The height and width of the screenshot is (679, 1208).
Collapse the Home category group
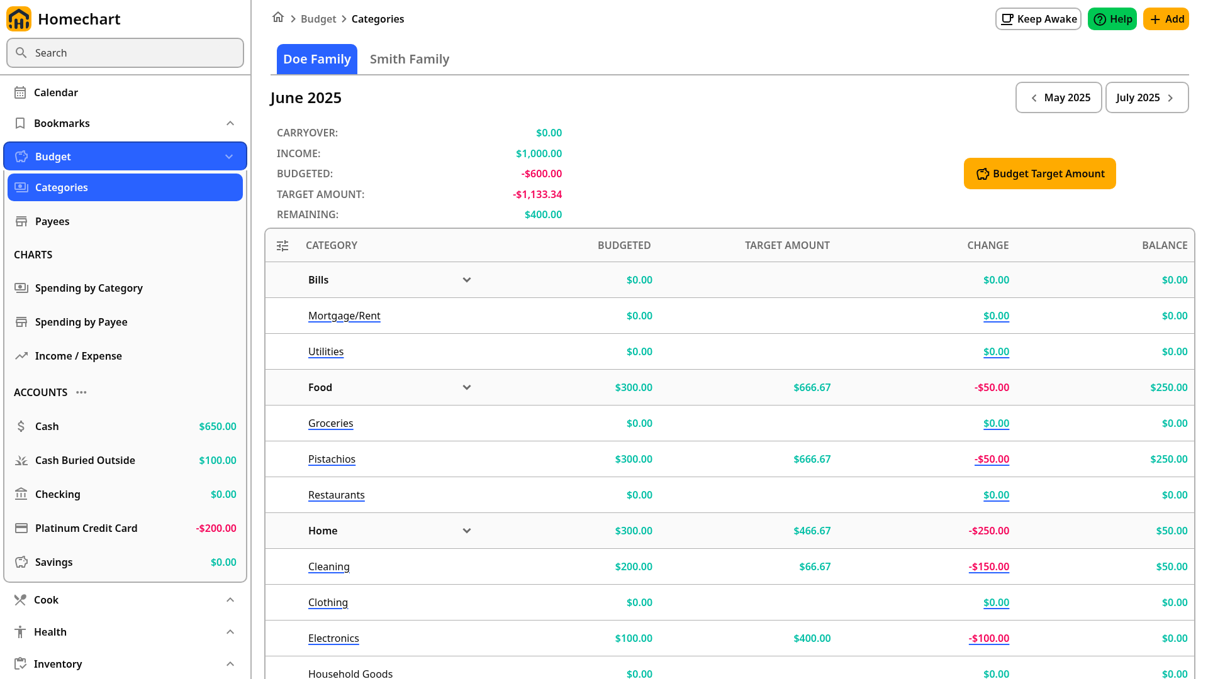pyautogui.click(x=467, y=531)
